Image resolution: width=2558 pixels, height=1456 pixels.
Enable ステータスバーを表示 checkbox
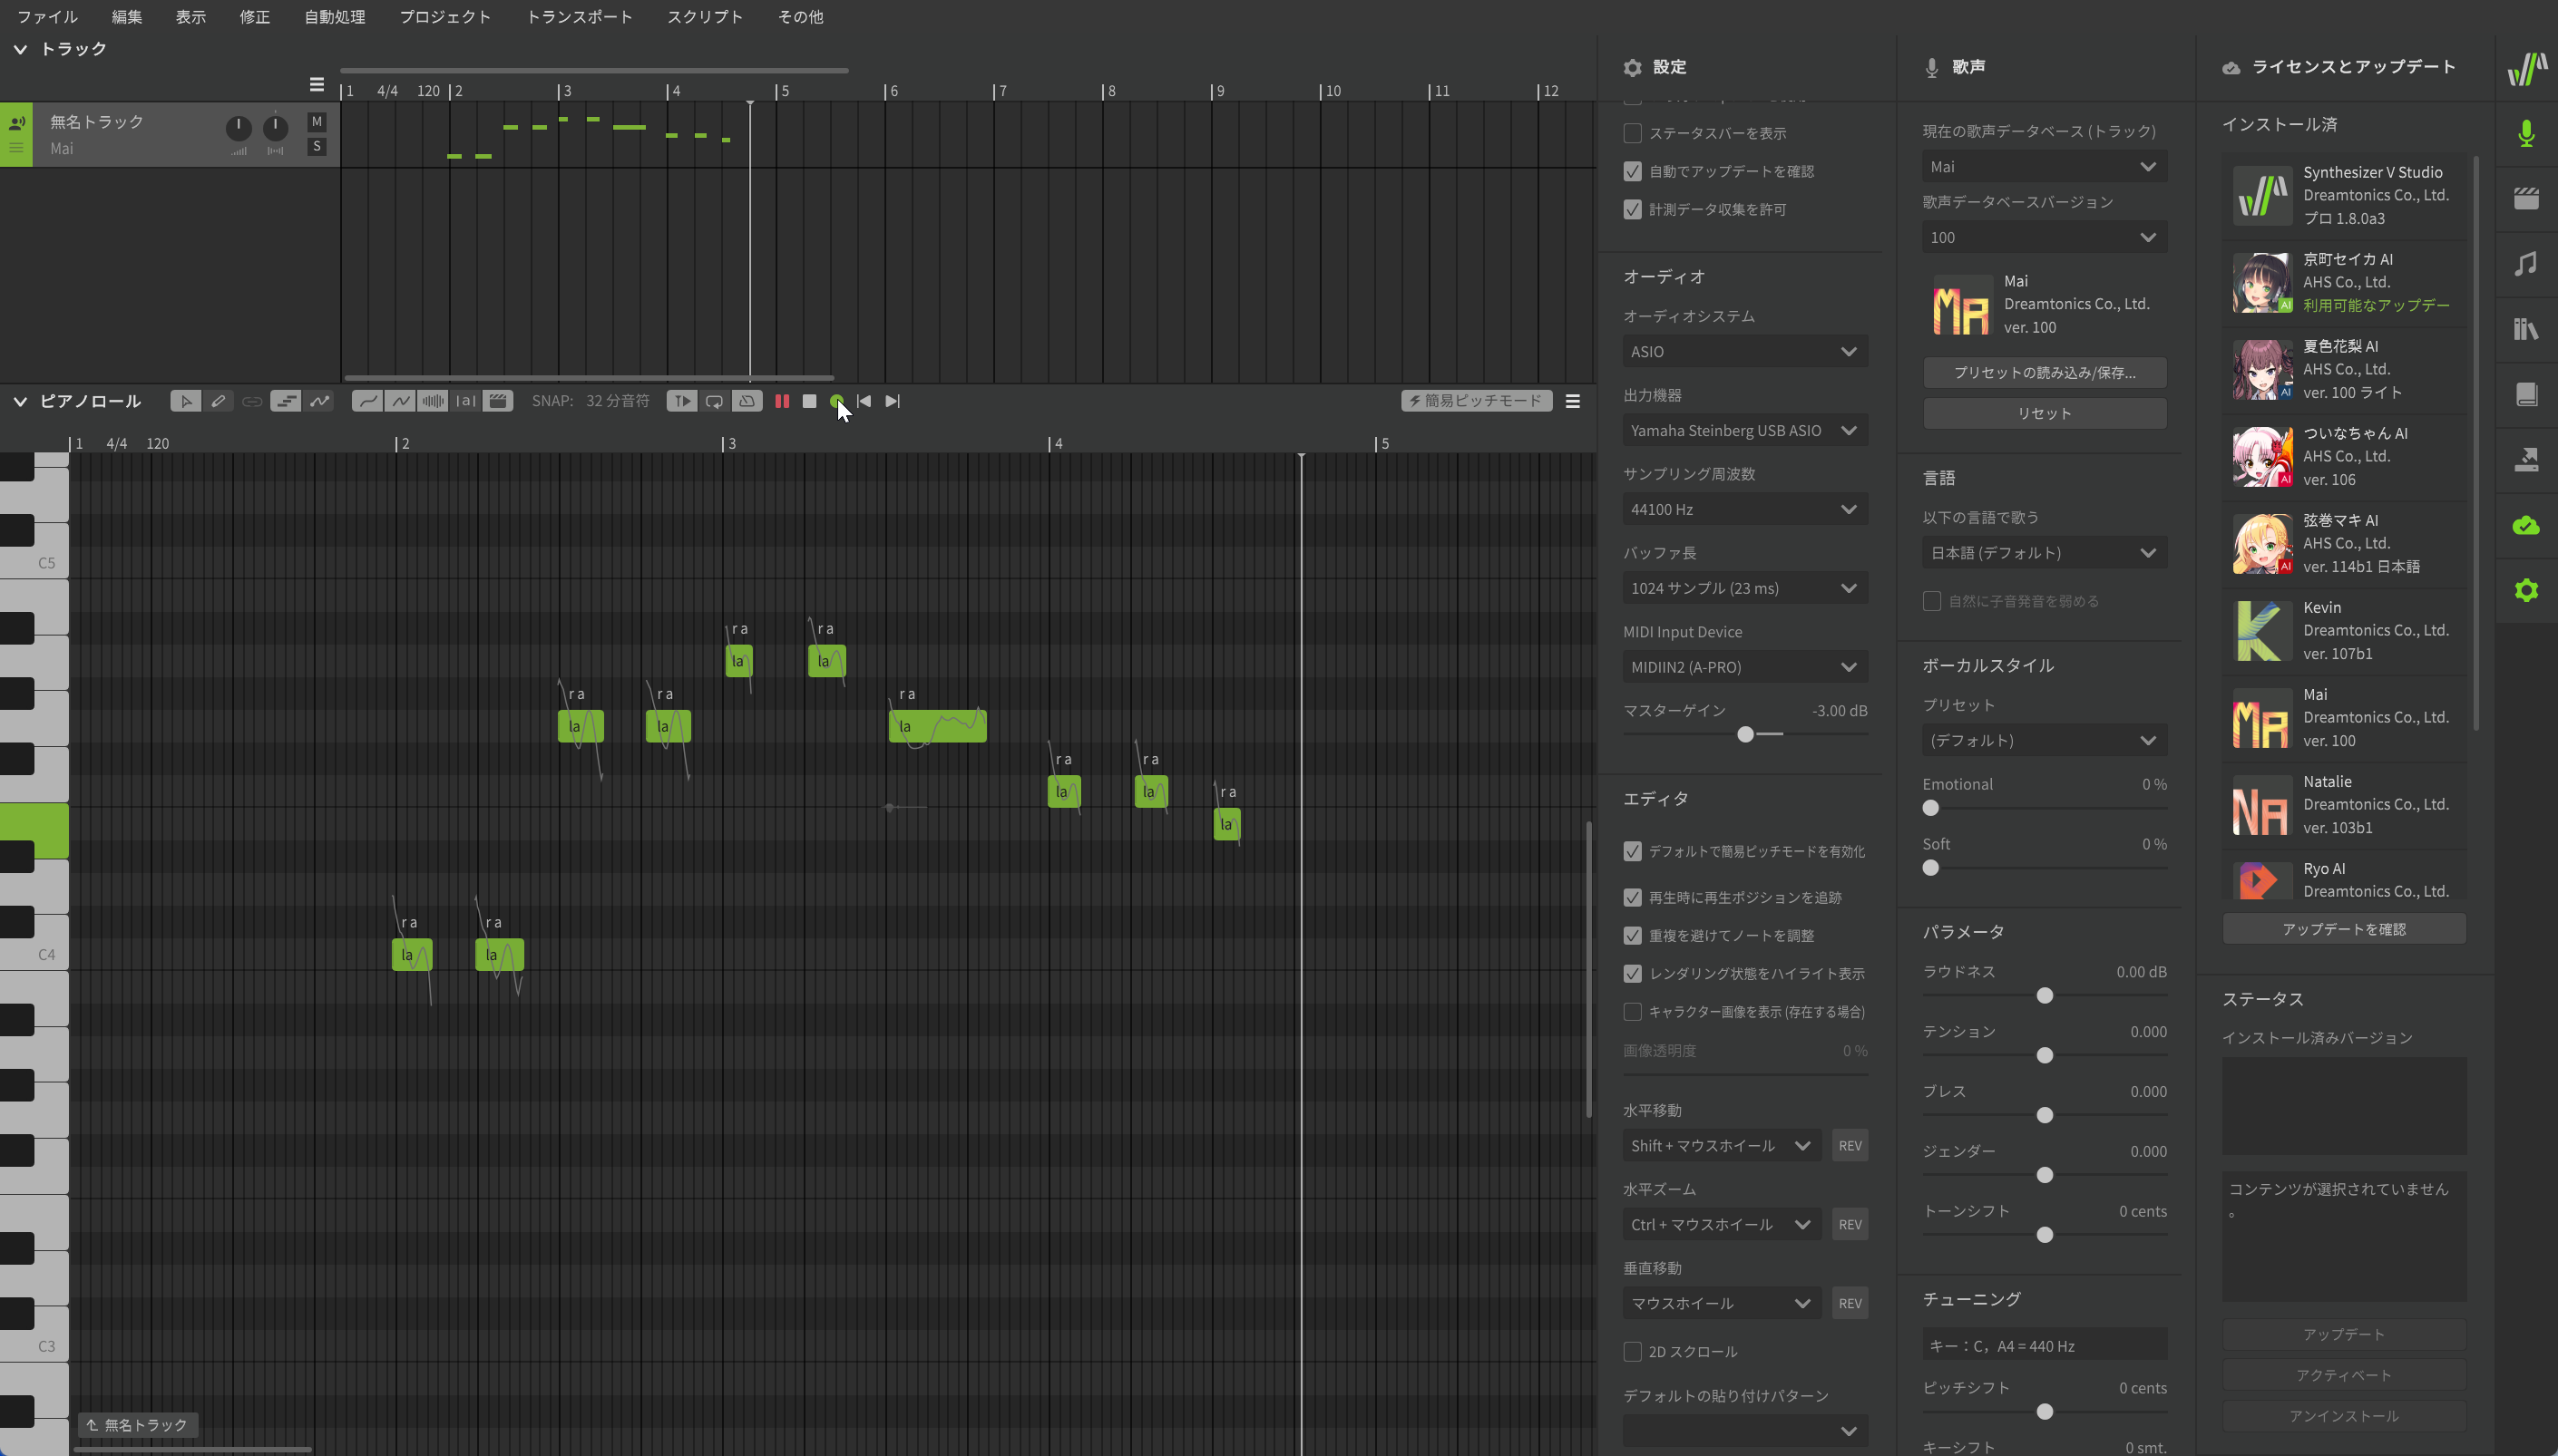click(x=1633, y=133)
